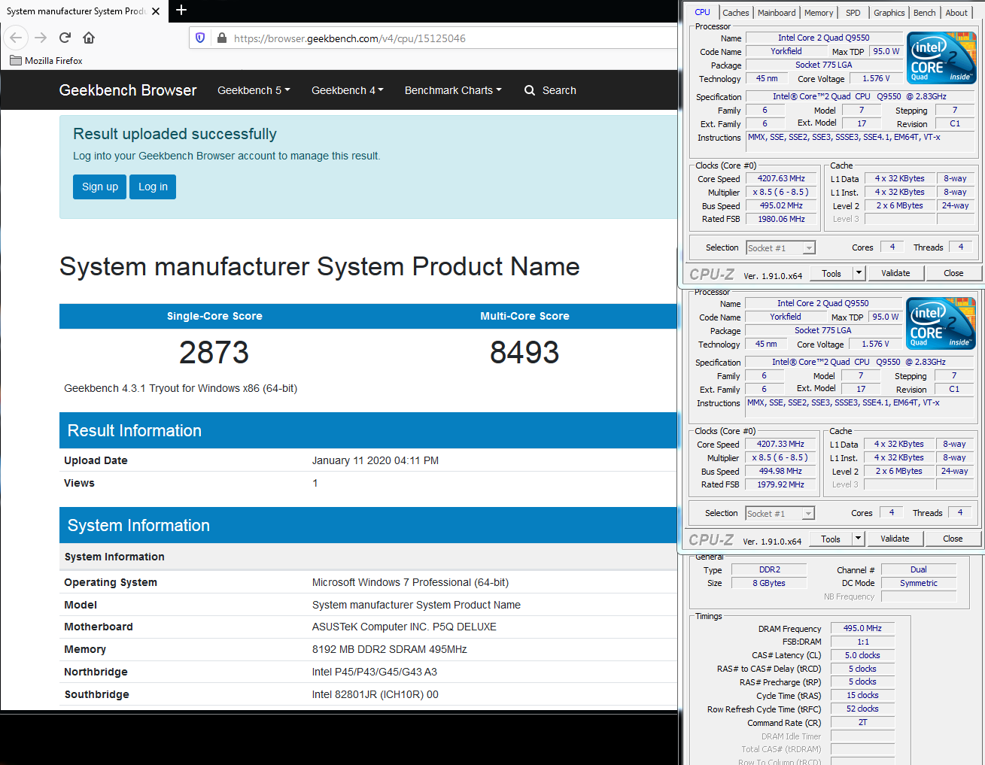
Task: Click the Log in button
Action: pos(153,187)
